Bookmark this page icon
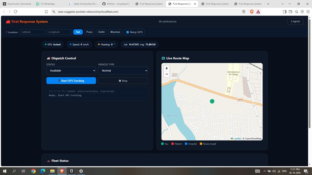The image size is (312, 175). tap(46, 12)
